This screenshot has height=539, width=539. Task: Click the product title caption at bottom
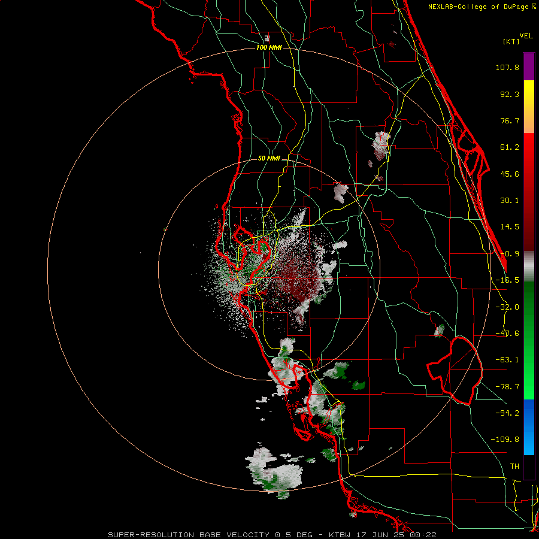[x=272, y=535]
